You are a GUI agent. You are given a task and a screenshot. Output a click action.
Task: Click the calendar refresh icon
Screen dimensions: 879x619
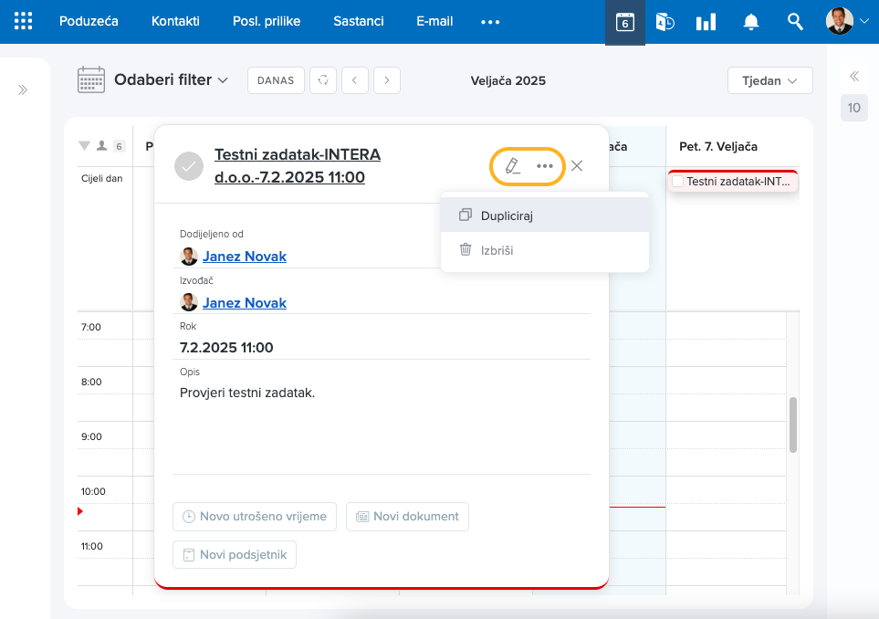pyautogui.click(x=322, y=80)
